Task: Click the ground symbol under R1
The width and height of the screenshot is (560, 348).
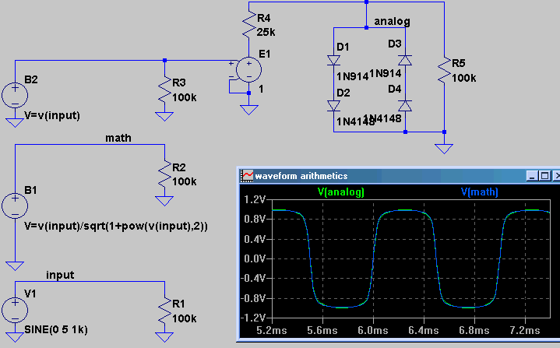Action: 164,337
